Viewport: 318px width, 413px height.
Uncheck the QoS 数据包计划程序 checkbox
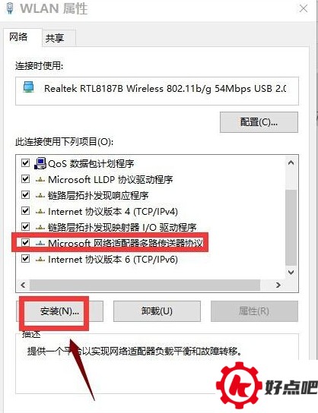pyautogui.click(x=25, y=163)
